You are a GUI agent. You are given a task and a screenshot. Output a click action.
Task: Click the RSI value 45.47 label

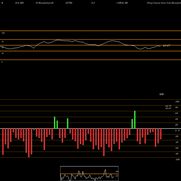(167, 46)
